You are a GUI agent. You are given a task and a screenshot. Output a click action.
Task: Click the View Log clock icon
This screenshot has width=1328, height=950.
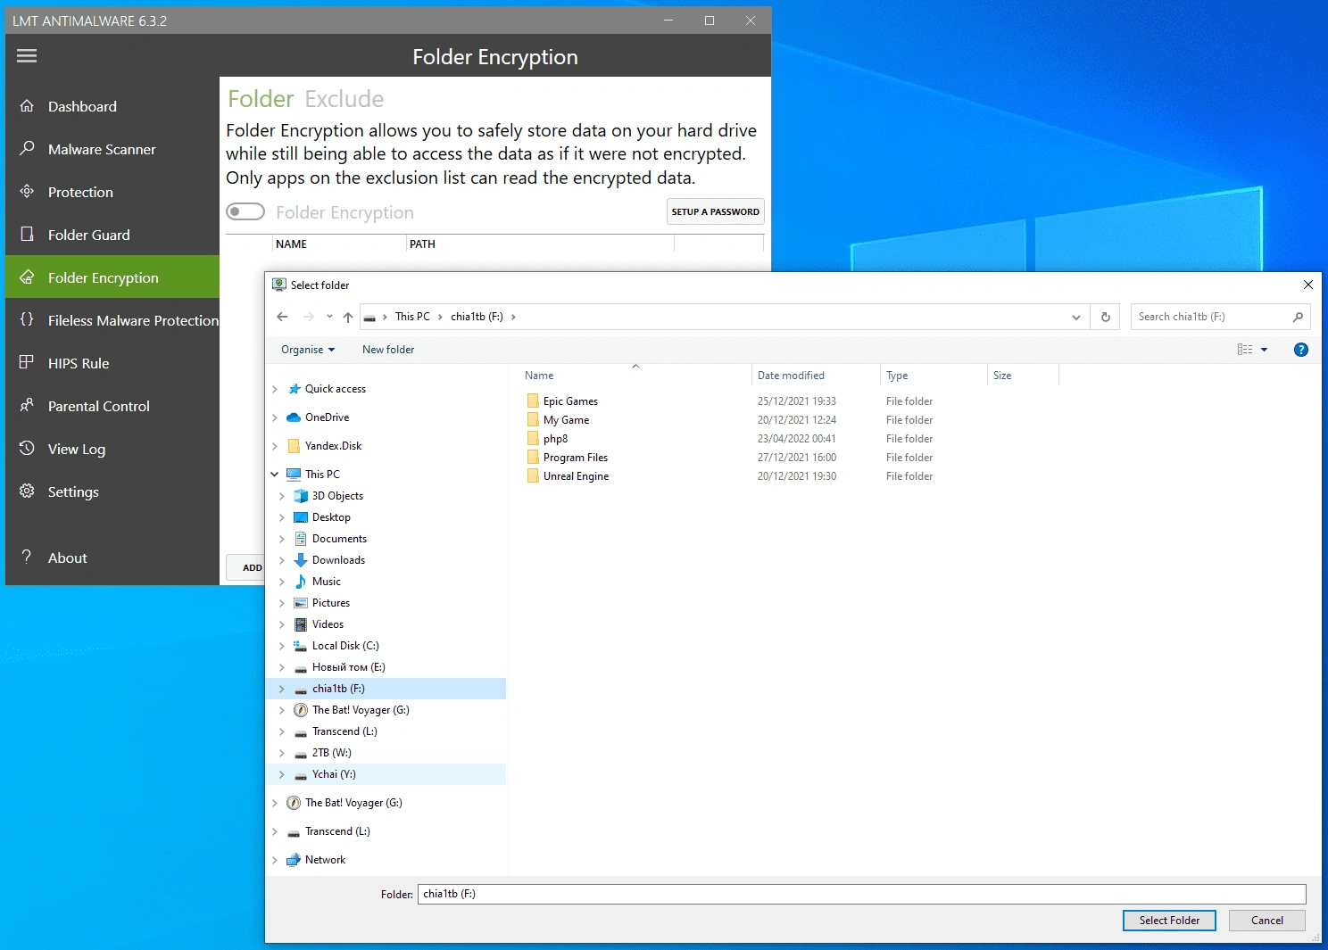(28, 448)
